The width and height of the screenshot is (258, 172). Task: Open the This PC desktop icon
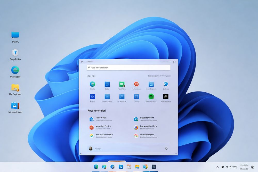tap(15, 37)
